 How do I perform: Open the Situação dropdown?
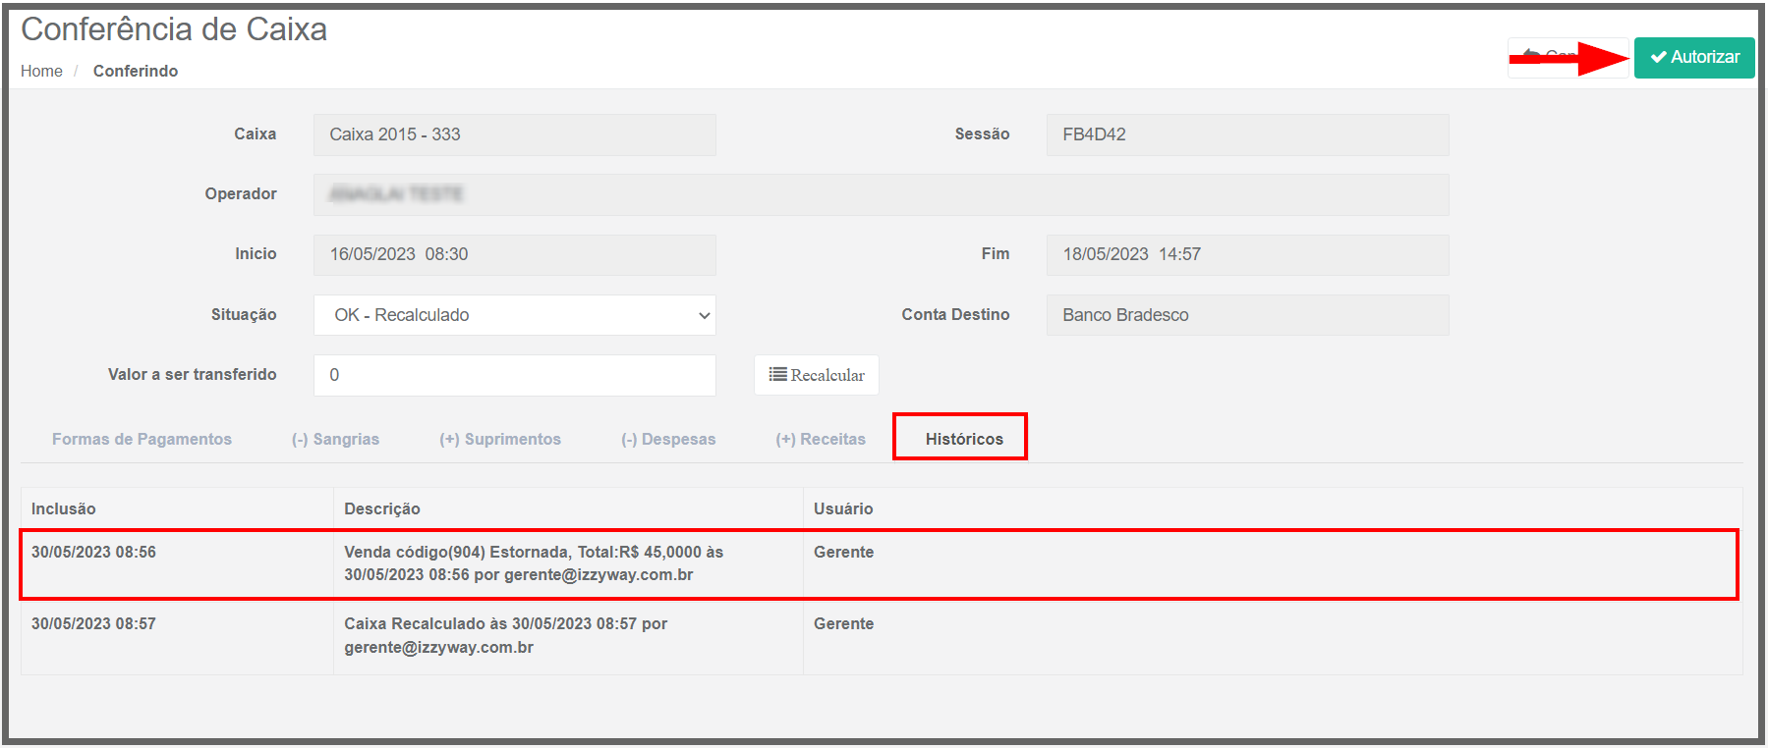coord(514,315)
